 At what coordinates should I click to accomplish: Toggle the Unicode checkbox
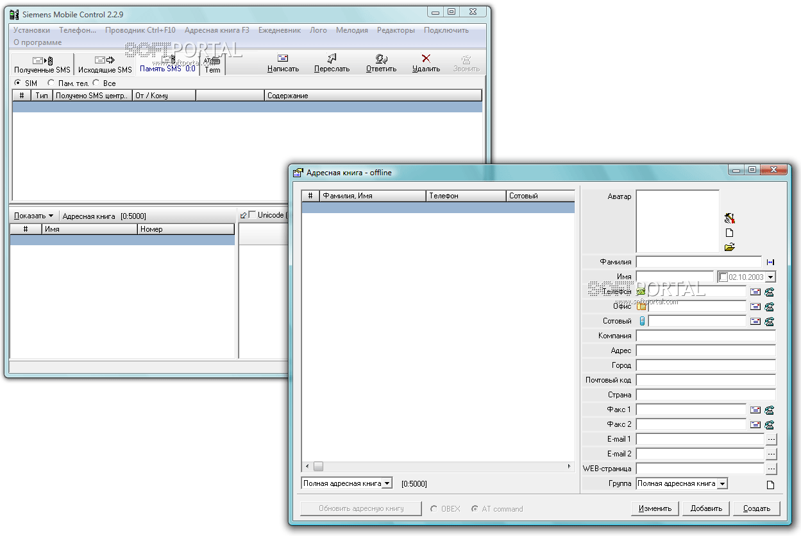252,214
